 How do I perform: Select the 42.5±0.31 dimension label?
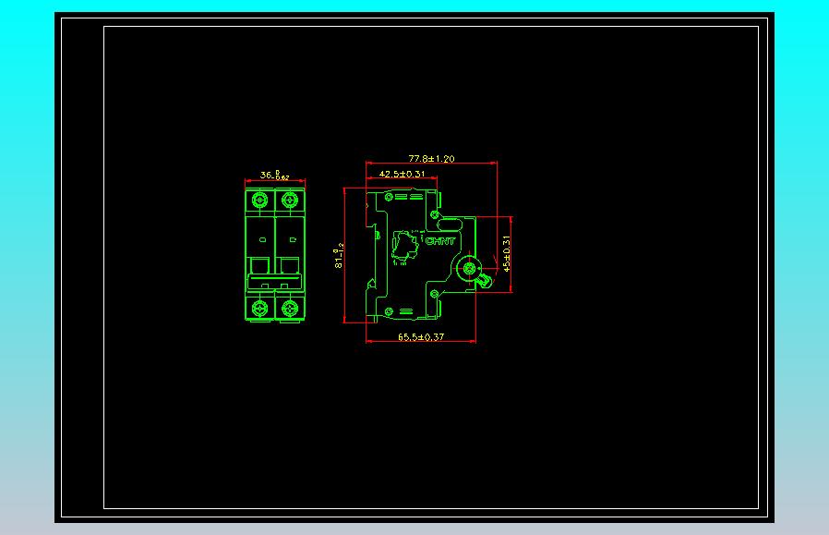click(402, 174)
